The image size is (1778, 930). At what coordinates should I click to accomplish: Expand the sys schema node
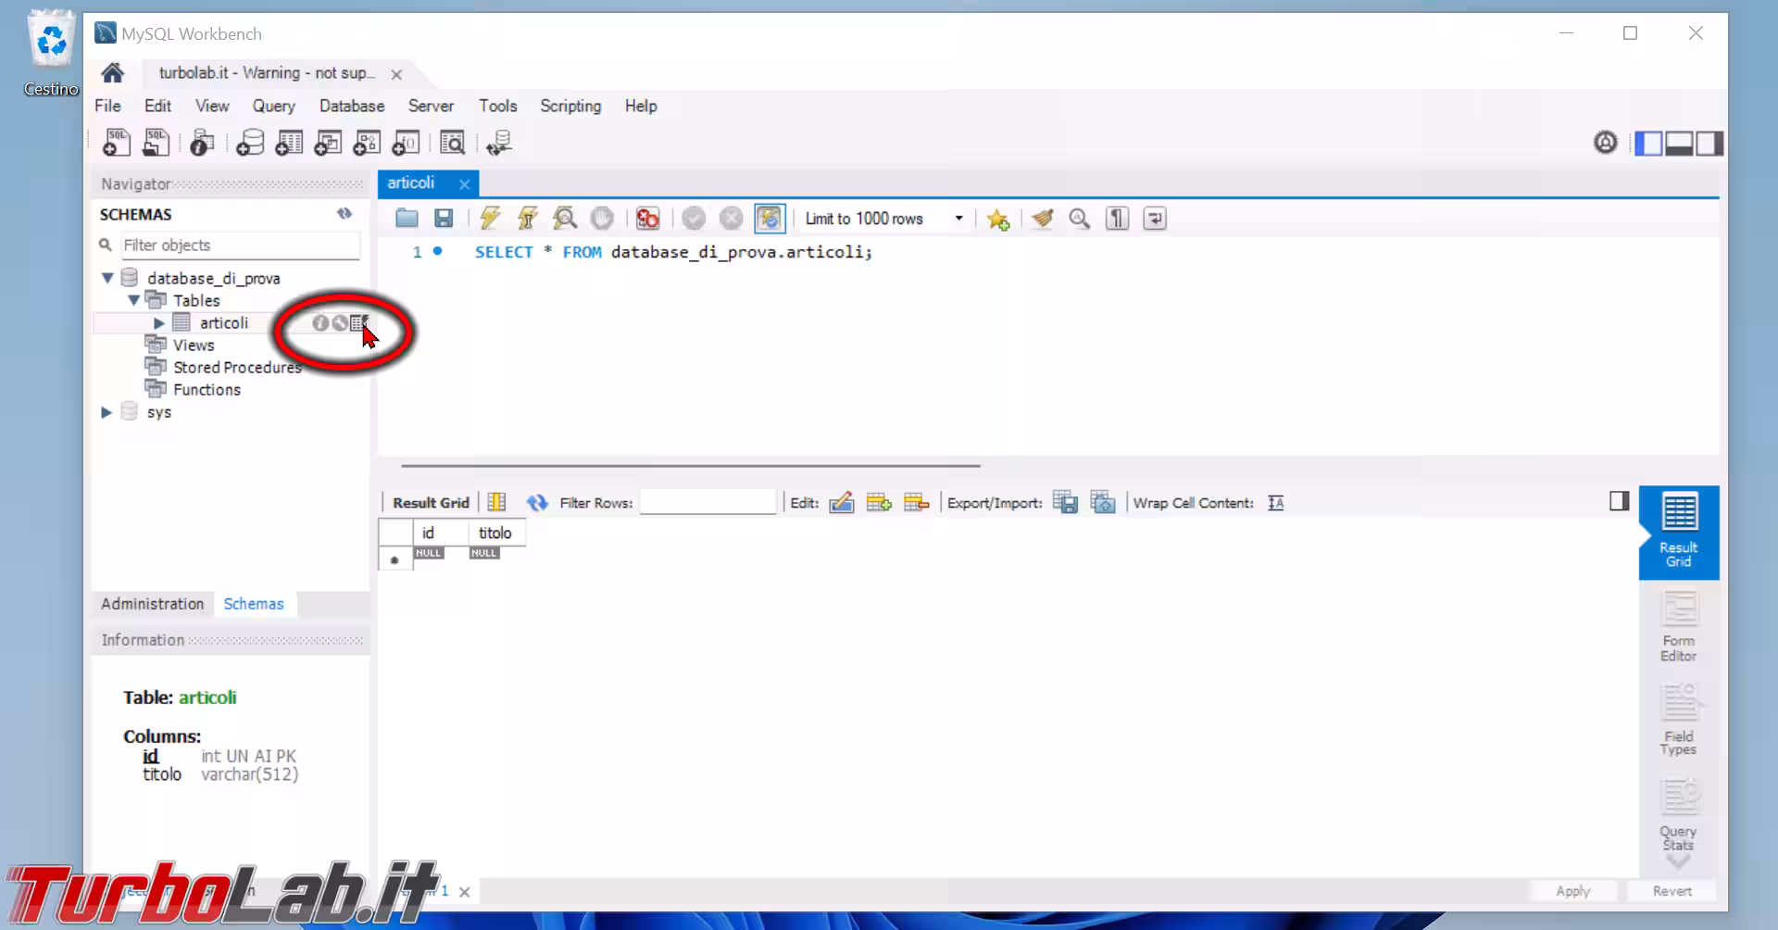pyautogui.click(x=106, y=412)
